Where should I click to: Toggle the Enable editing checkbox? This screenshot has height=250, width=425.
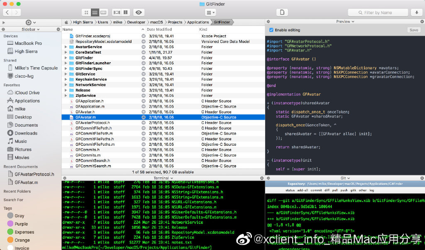tap(271, 30)
